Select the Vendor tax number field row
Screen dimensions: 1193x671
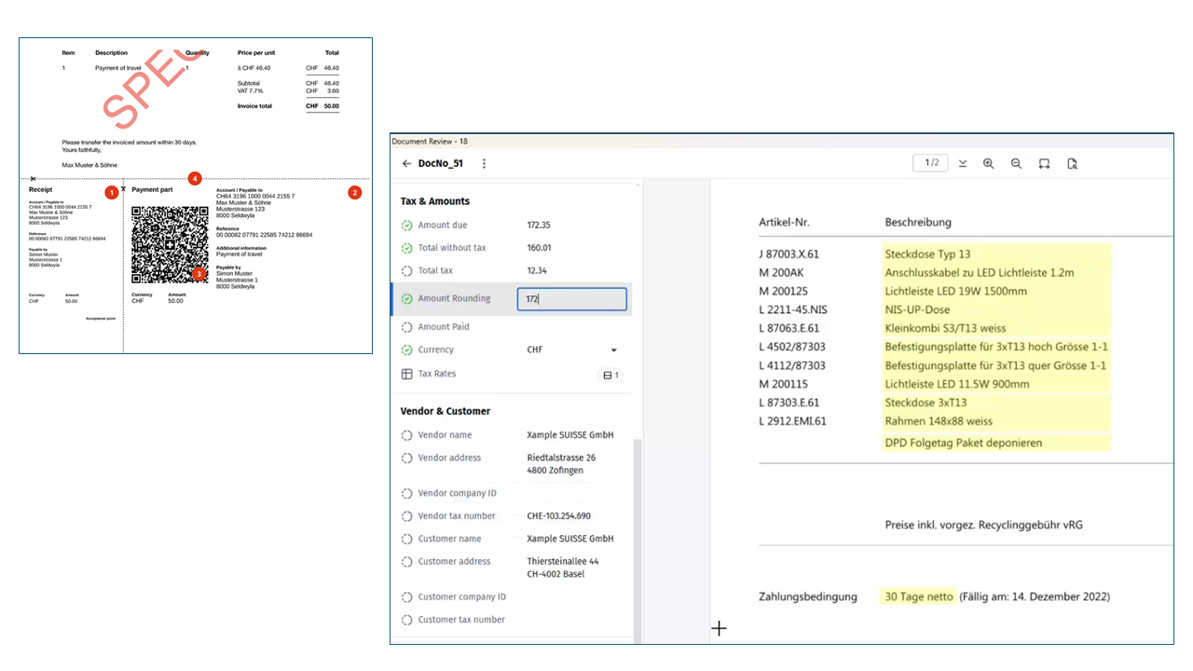click(x=513, y=515)
